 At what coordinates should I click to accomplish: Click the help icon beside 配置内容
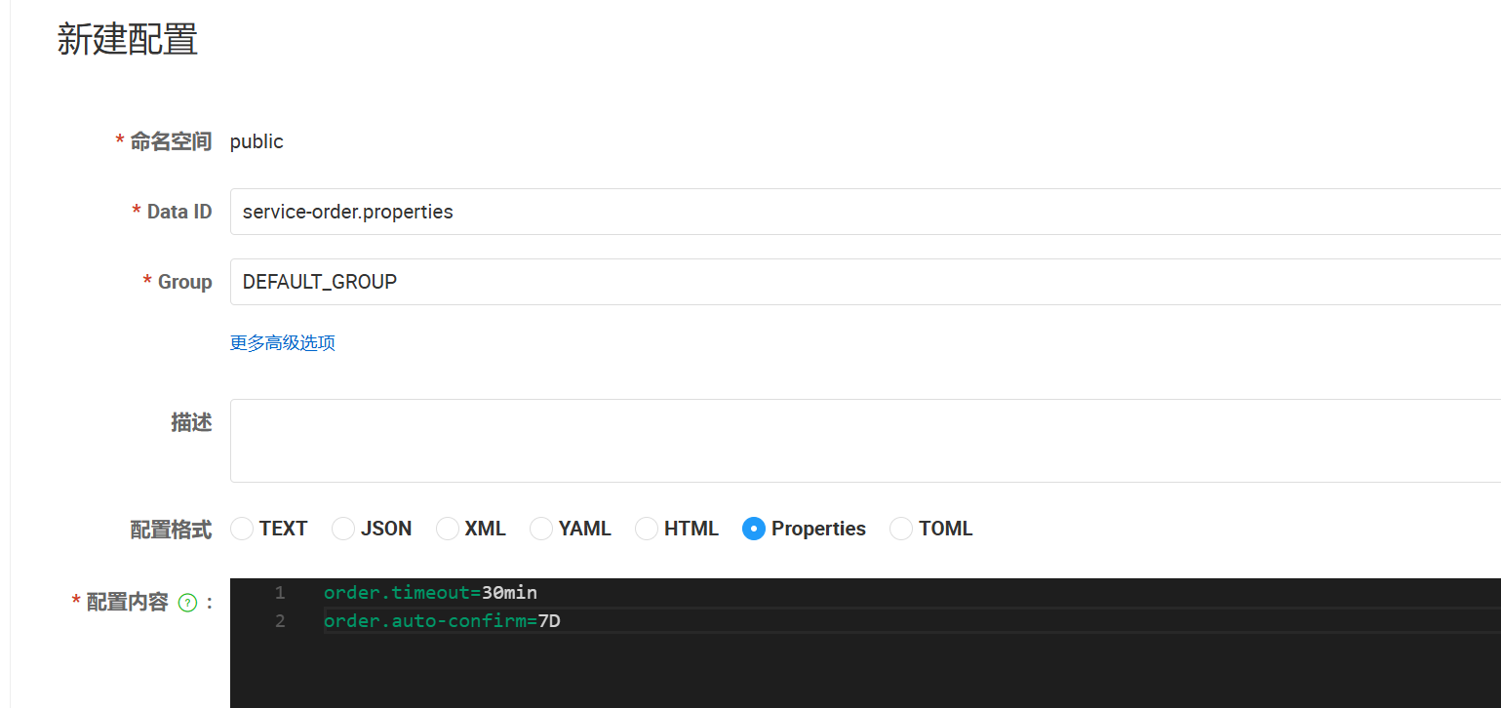tap(188, 603)
